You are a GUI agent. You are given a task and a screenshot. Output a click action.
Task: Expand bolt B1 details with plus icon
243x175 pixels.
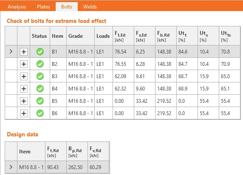point(24,52)
